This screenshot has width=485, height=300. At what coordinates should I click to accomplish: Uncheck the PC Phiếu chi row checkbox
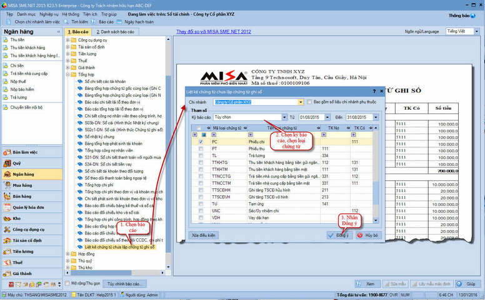pos(201,142)
